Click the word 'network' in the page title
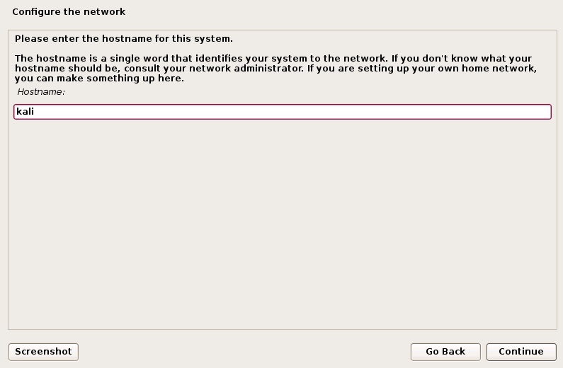Image resolution: width=563 pixels, height=368 pixels. pyautogui.click(x=104, y=12)
